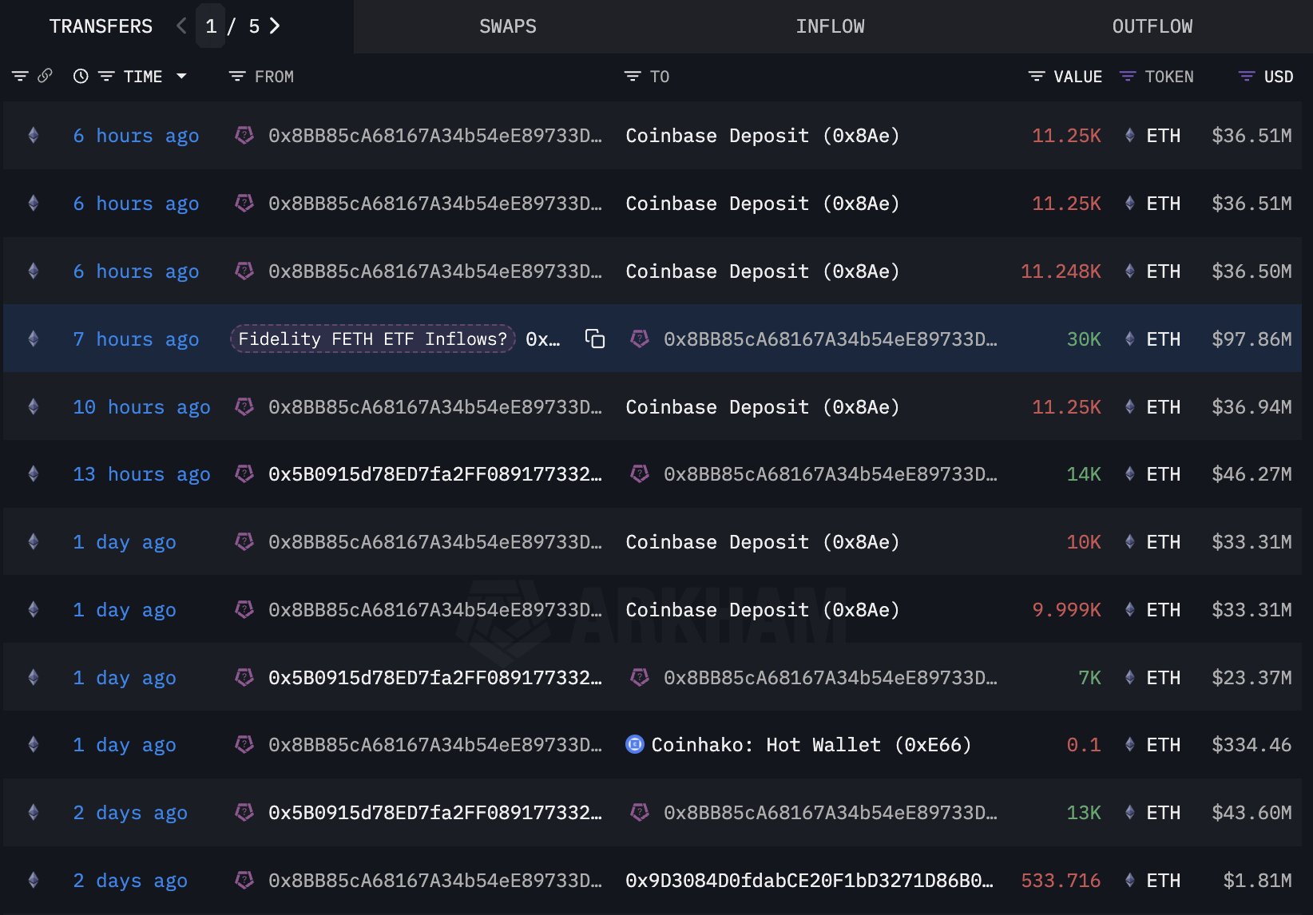Expand the TIME sort dropdown arrow

click(181, 77)
